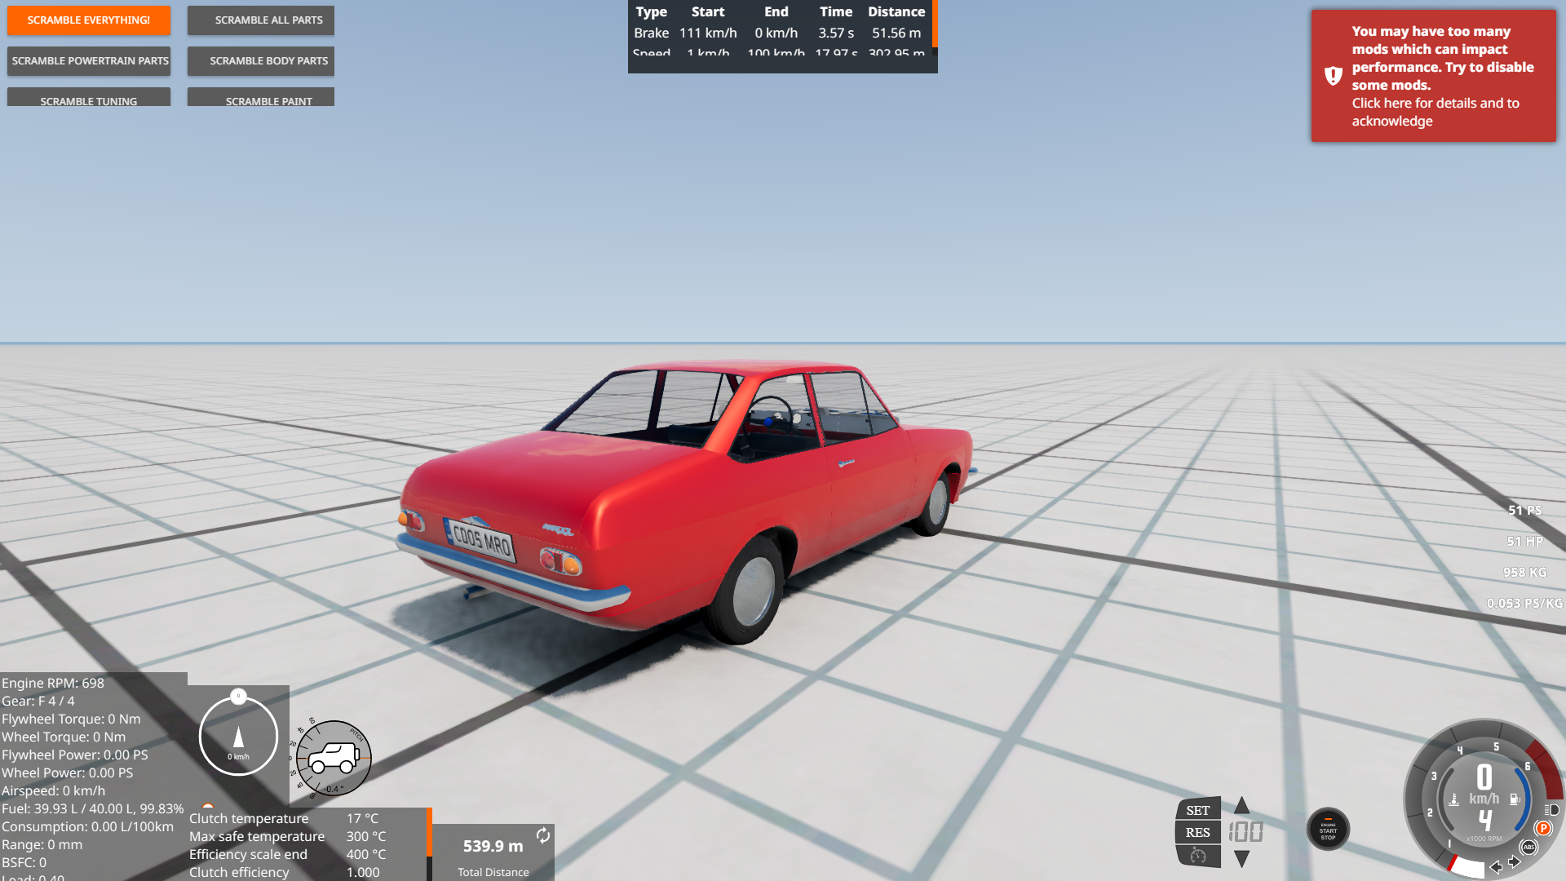
Task: Click the ABS indicator icon
Action: [1528, 848]
